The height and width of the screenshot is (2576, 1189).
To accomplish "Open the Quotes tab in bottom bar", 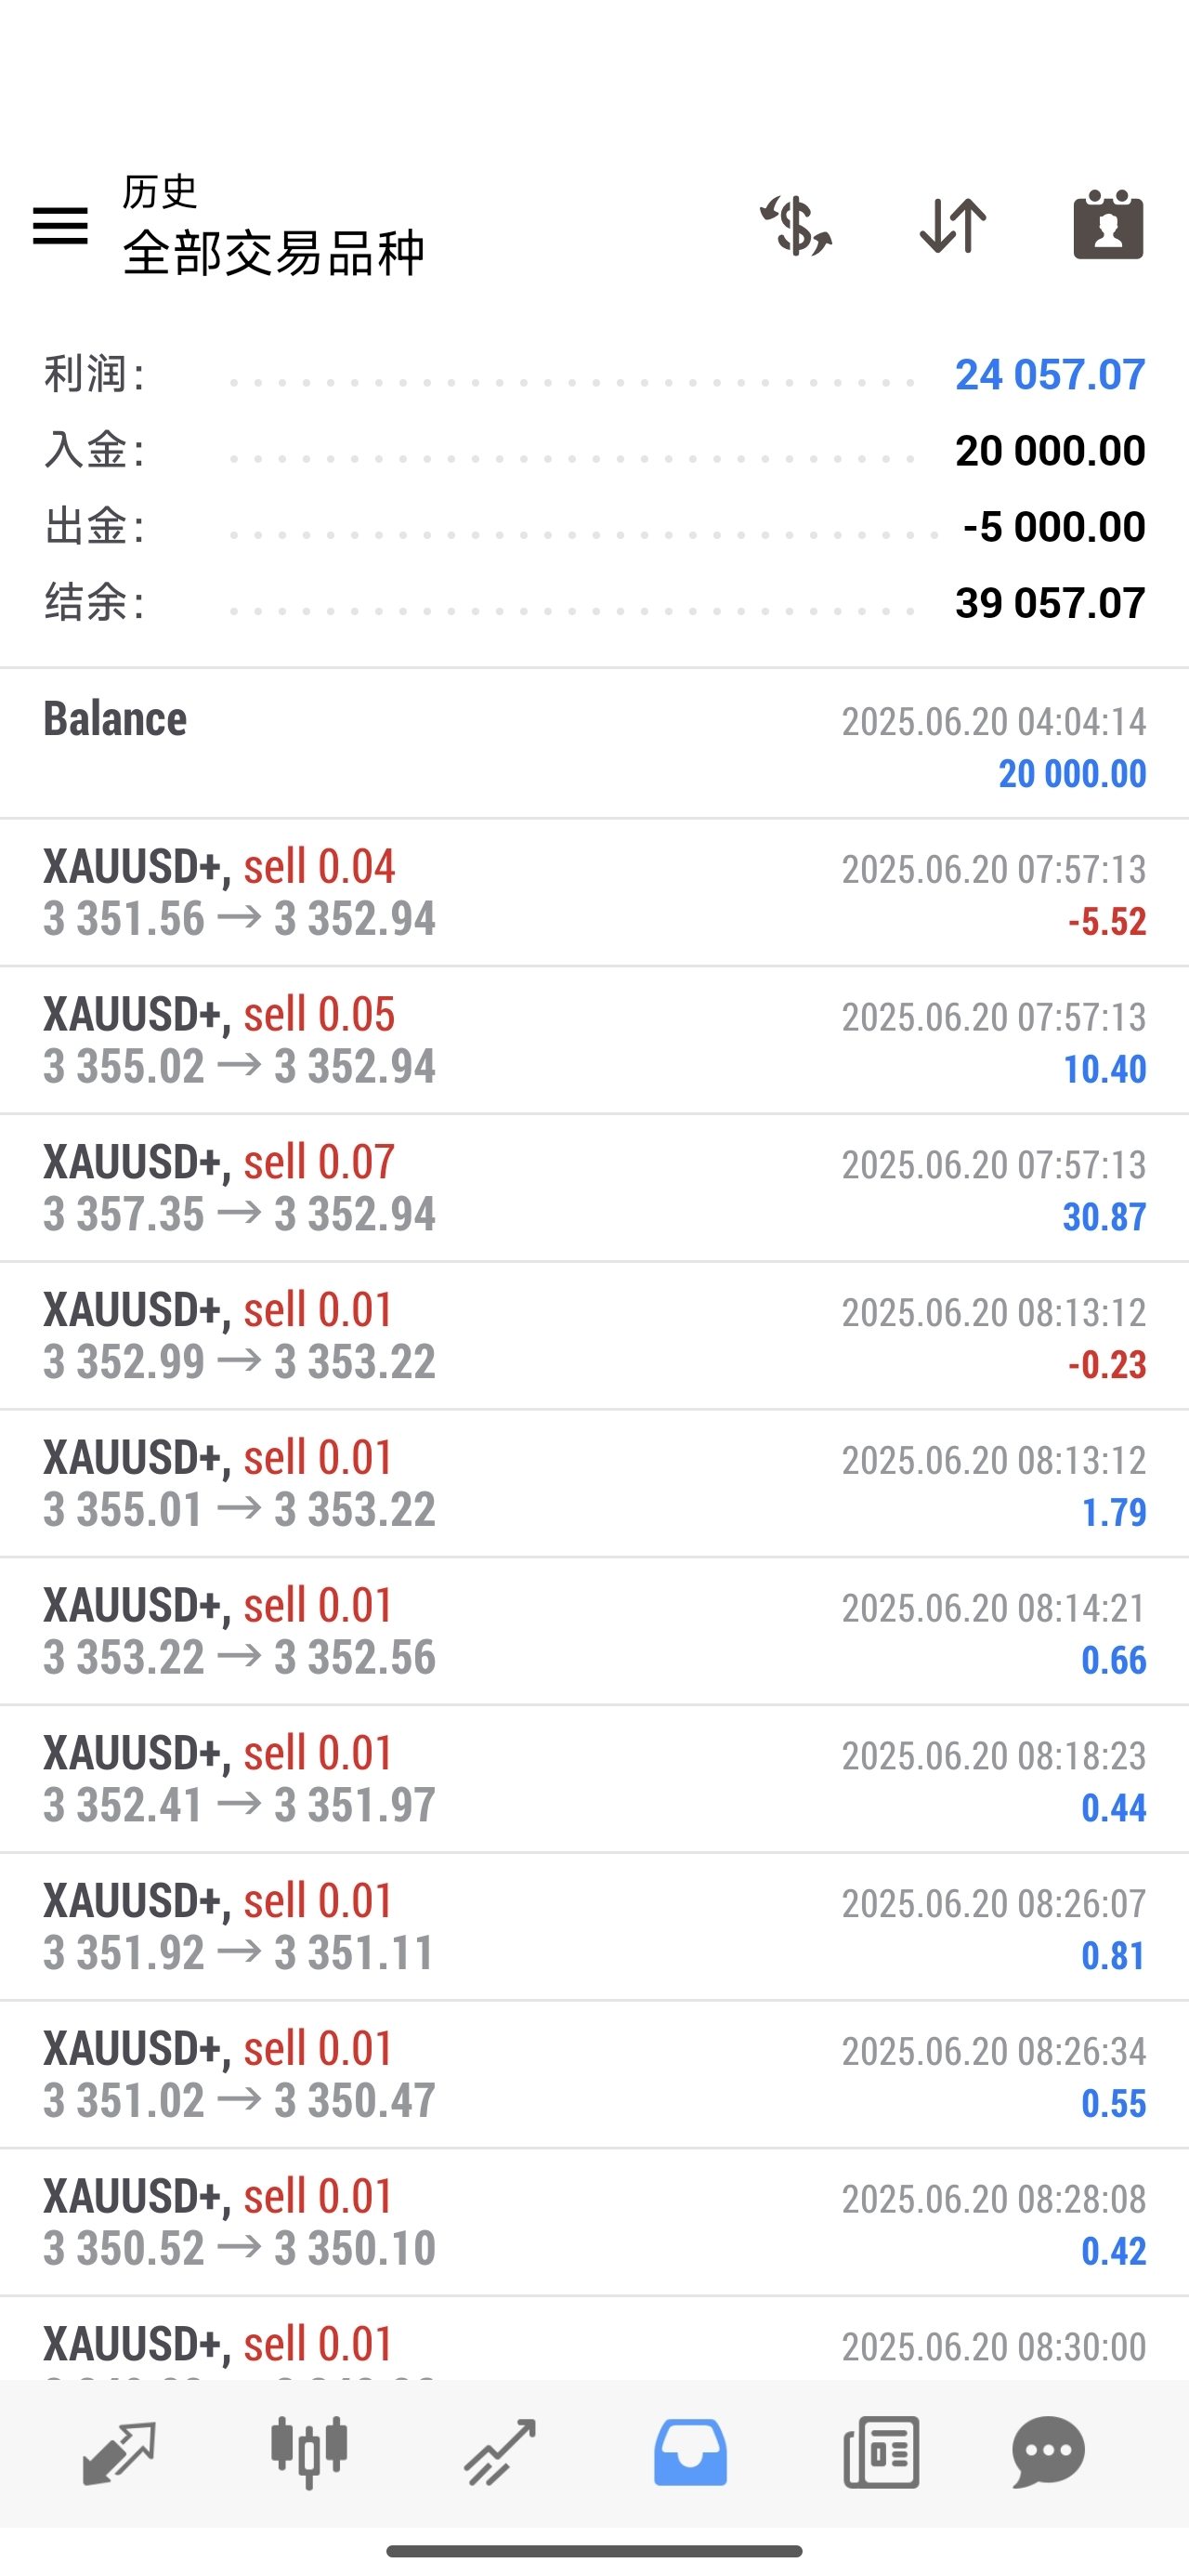I will [x=119, y=2452].
